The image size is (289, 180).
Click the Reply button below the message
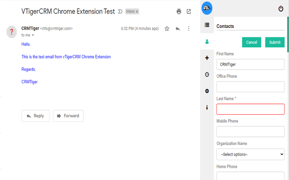coord(36,116)
